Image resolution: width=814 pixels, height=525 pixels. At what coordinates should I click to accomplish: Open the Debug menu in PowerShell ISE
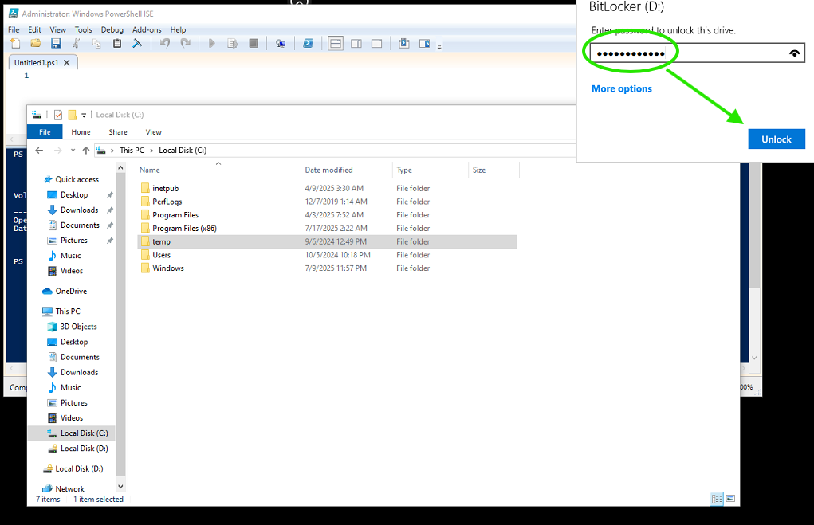[x=112, y=29]
